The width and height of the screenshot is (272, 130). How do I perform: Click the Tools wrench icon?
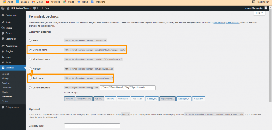click(3, 62)
